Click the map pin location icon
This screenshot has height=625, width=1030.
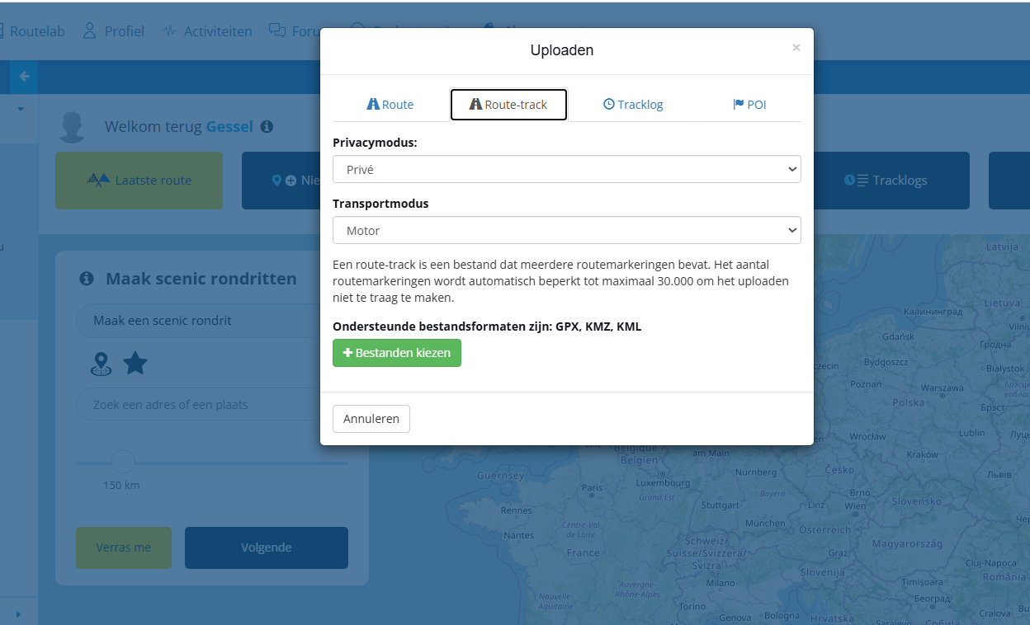101,364
